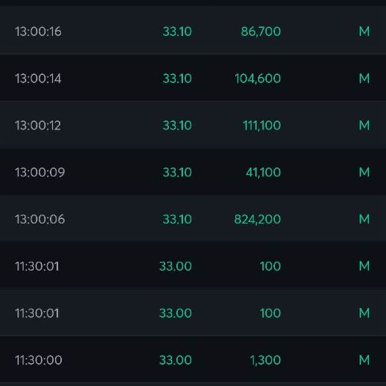This screenshot has width=386, height=386.
Task: Click the 1,300 volume value
Action: point(265,360)
